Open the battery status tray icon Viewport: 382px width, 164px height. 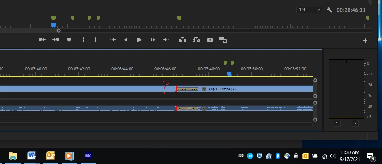tap(315, 156)
